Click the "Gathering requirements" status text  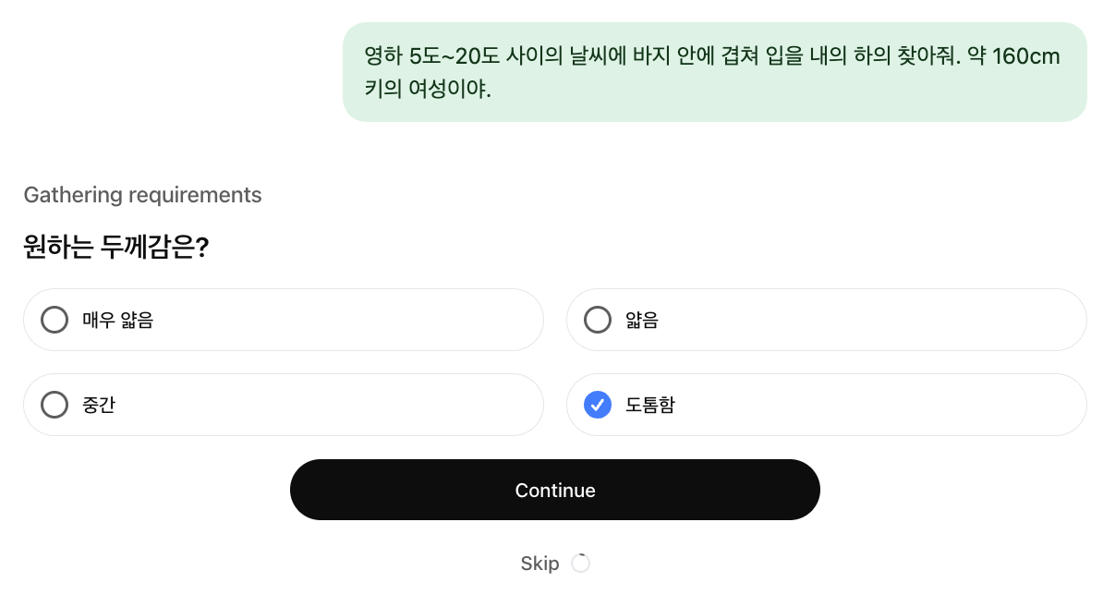tap(142, 195)
